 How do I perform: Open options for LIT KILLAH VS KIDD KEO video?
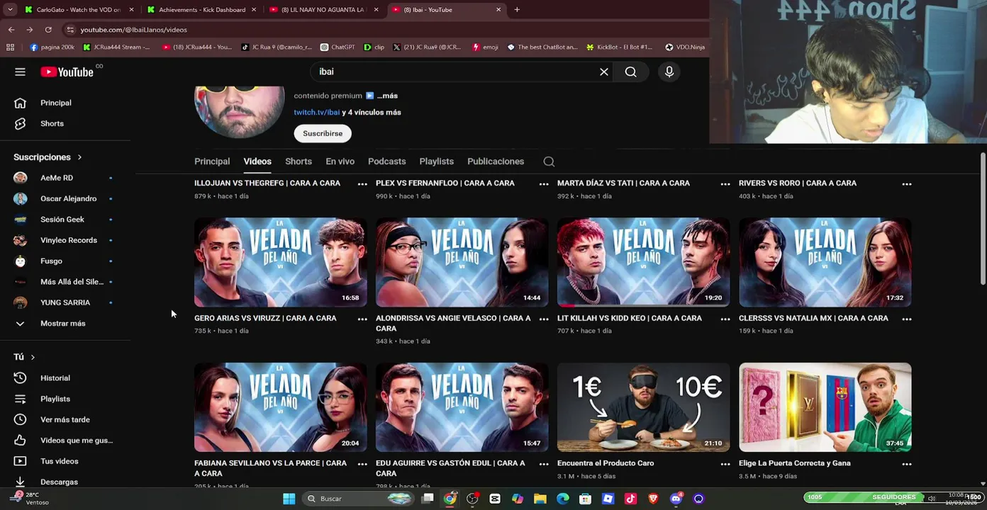[x=725, y=319]
